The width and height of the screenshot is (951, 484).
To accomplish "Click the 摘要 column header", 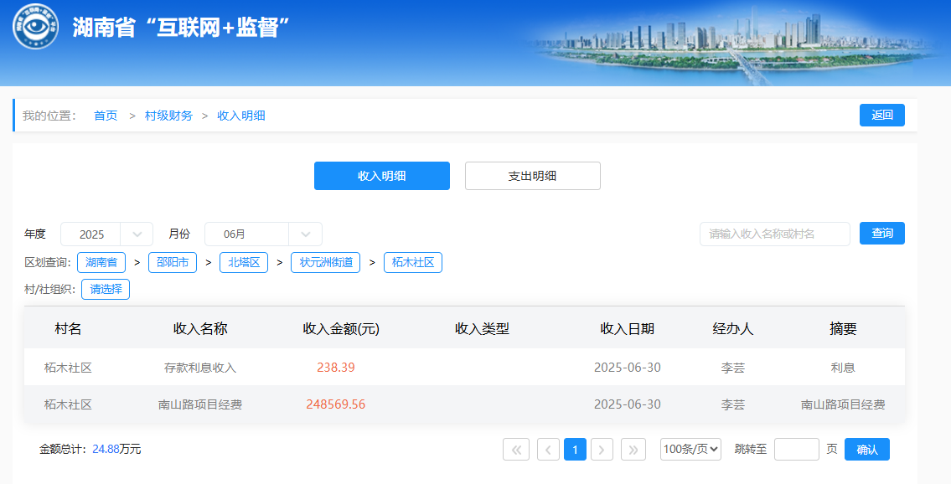I will (843, 328).
